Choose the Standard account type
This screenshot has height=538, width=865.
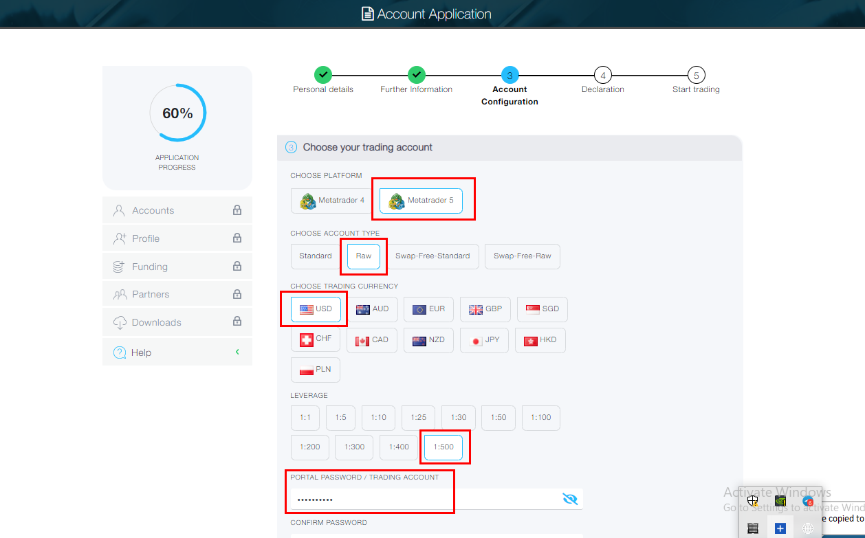pos(316,256)
